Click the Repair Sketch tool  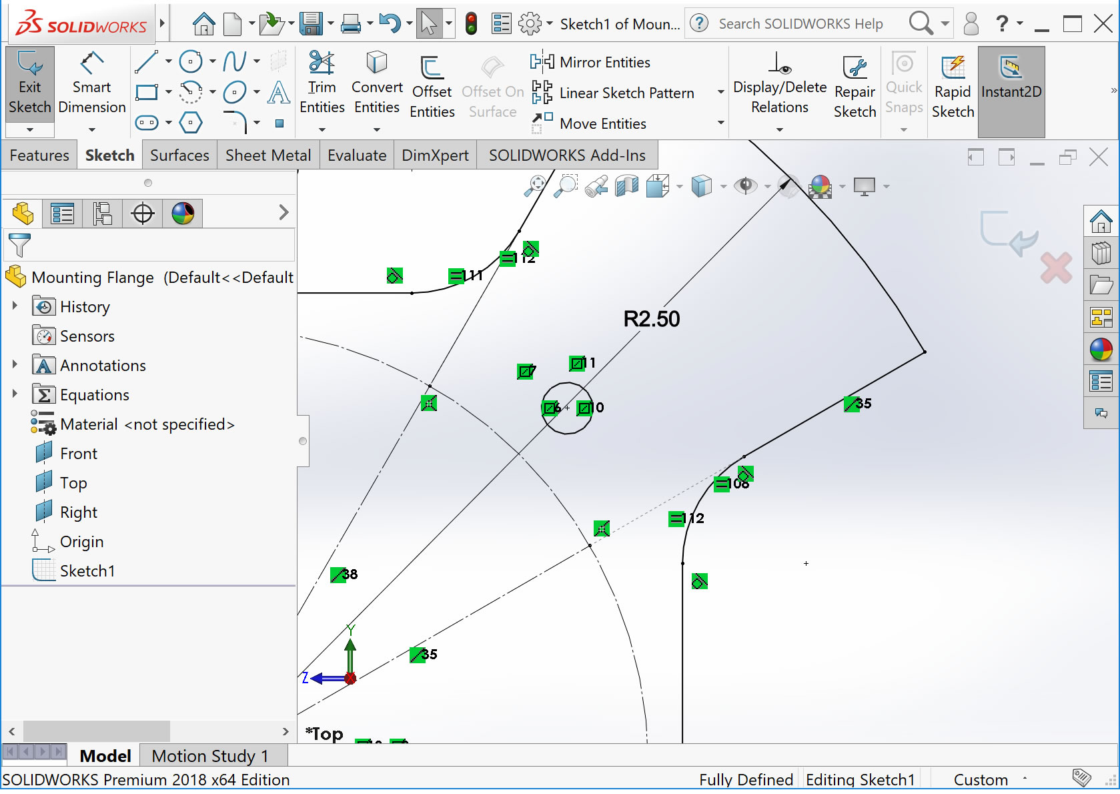tap(855, 83)
